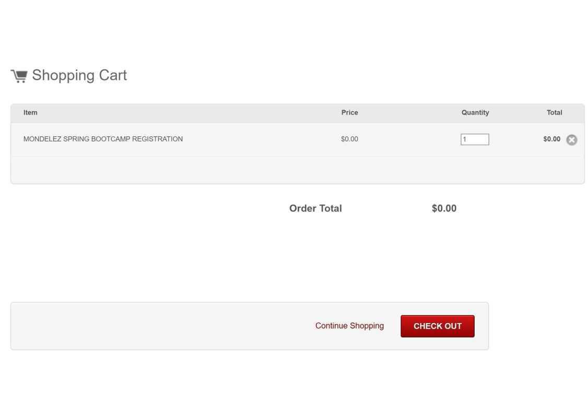This screenshot has height=416, width=588.
Task: Click the Item column header
Action: point(30,113)
